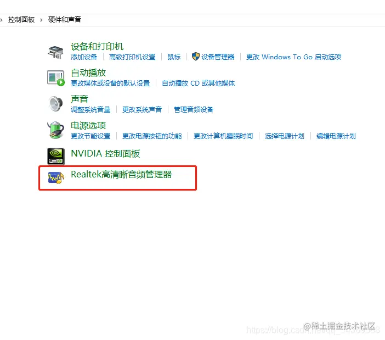Go to 控制面板 in the breadcrumb

(21, 20)
